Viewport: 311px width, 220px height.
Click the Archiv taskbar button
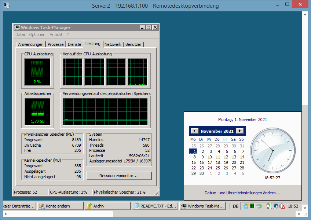pos(108,206)
